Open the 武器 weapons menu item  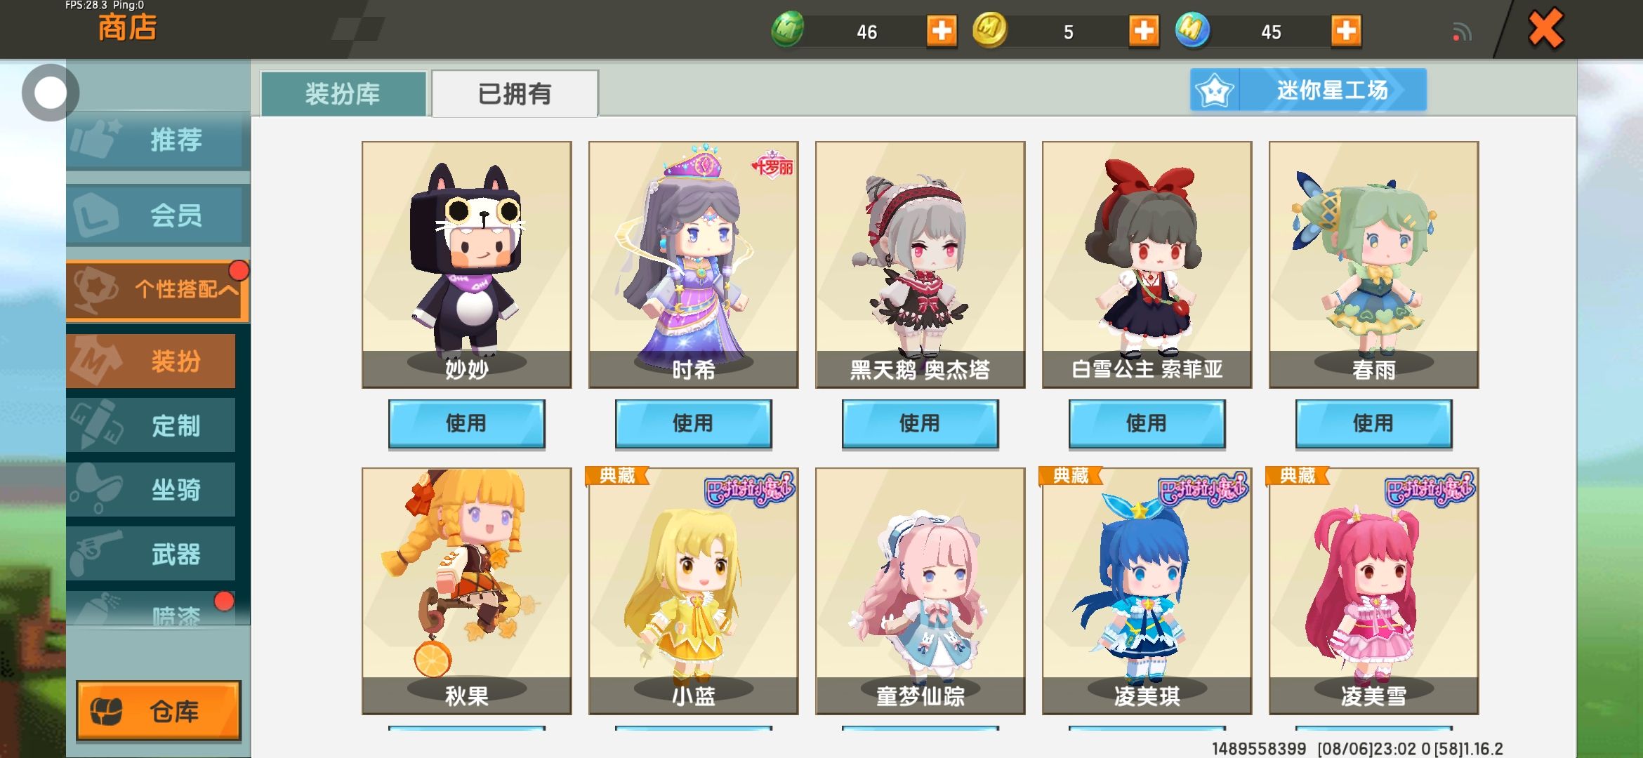(151, 554)
